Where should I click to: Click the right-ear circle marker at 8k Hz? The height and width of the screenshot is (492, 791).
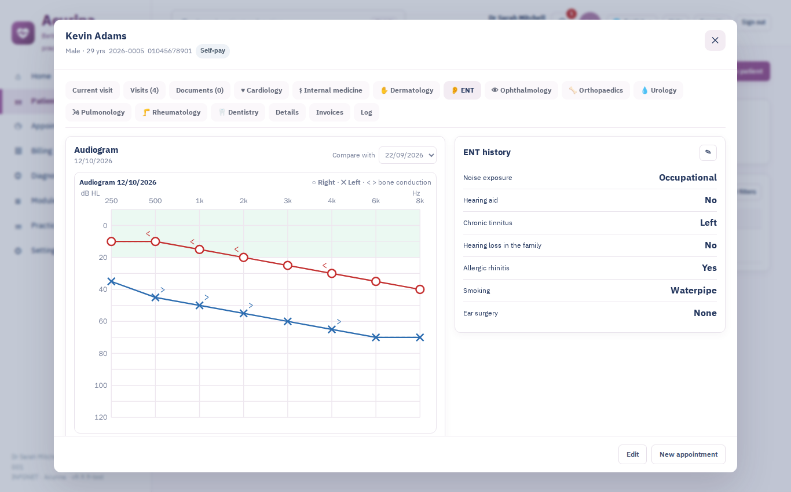click(420, 289)
